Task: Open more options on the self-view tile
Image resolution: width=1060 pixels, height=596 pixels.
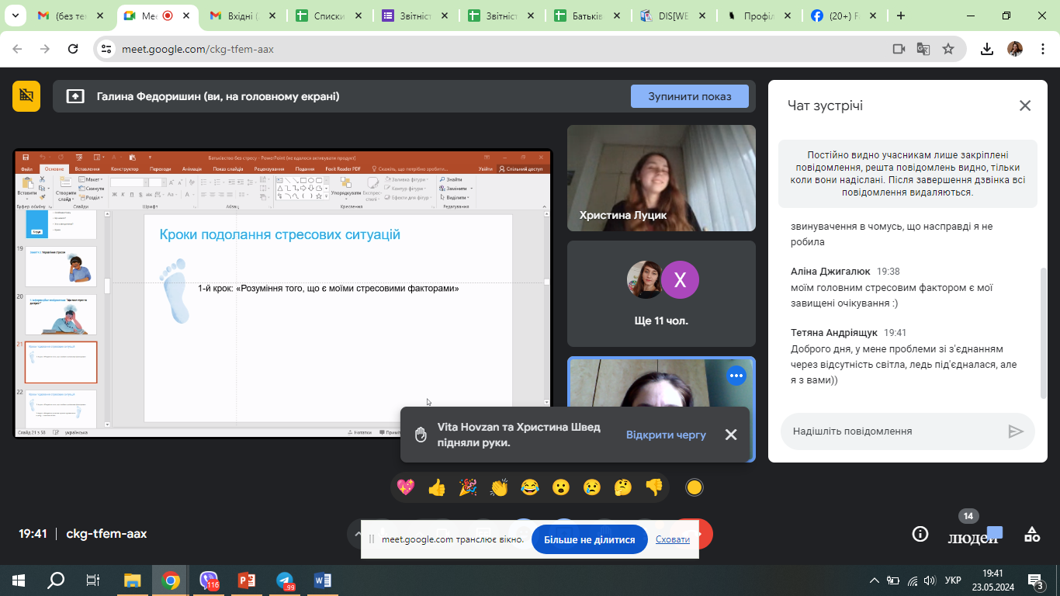Action: click(x=736, y=376)
